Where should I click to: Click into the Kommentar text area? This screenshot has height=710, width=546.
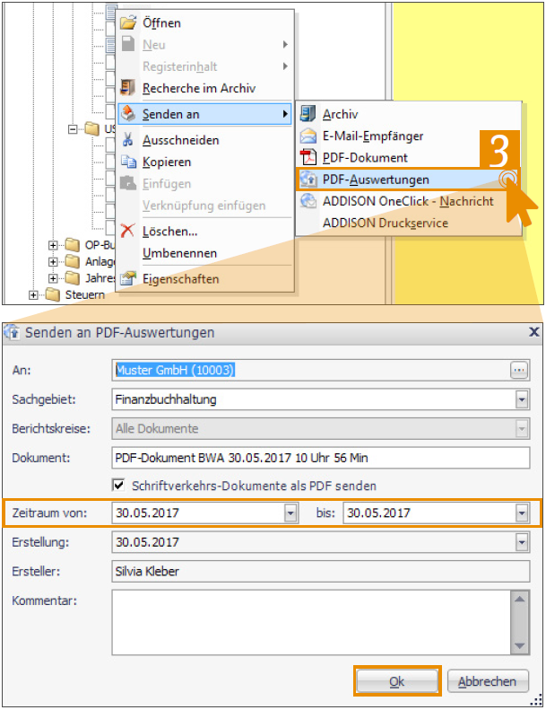(x=311, y=622)
